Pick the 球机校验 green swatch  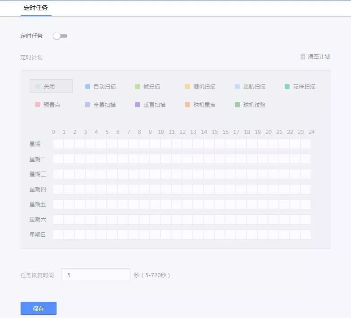pos(237,105)
